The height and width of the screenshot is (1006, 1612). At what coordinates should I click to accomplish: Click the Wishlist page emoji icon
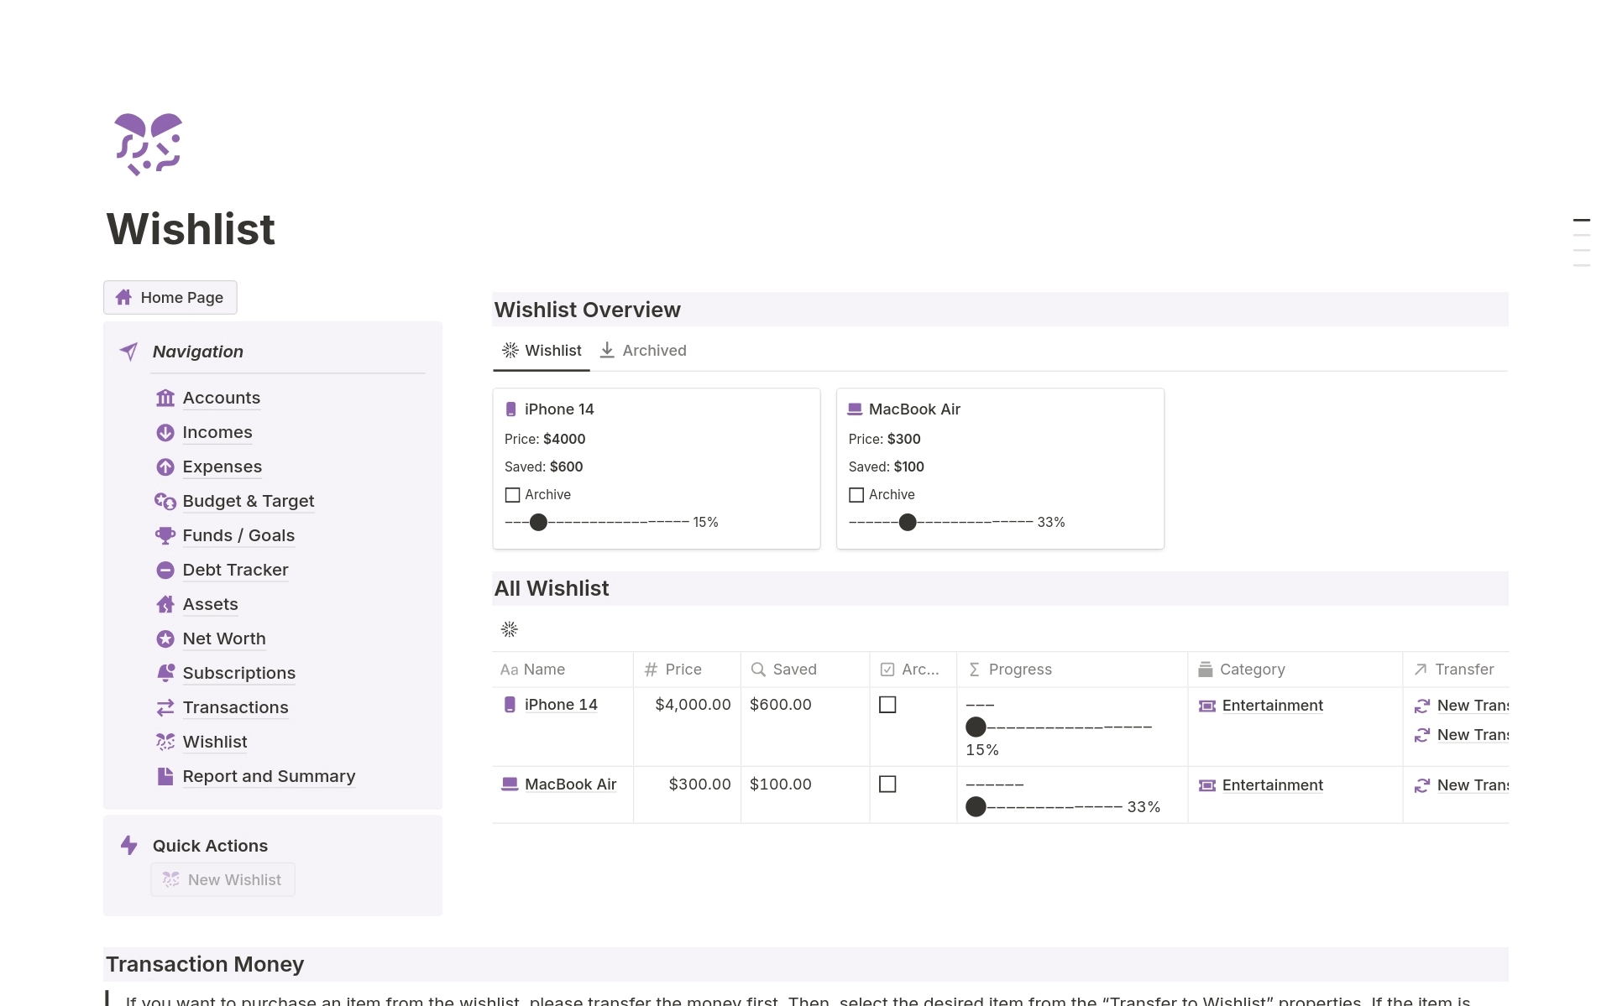148,144
